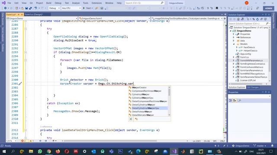Navigate backward with the toolbar back icon
277x155 pixels.
[x=5, y=8]
